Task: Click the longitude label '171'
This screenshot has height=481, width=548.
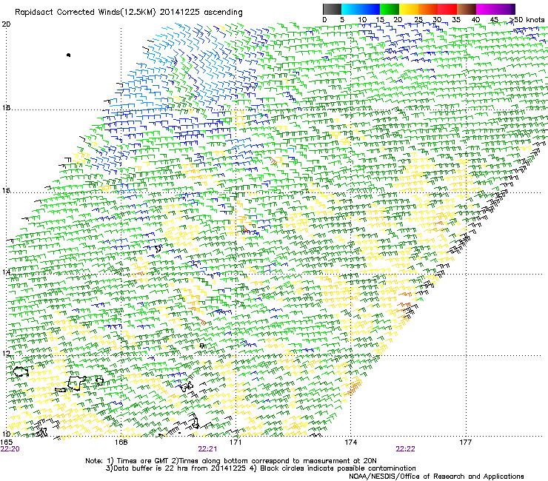Action: 235,443
